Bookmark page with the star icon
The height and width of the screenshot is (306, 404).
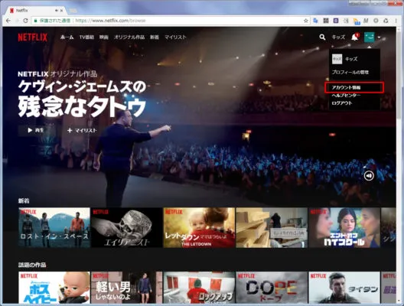point(306,21)
